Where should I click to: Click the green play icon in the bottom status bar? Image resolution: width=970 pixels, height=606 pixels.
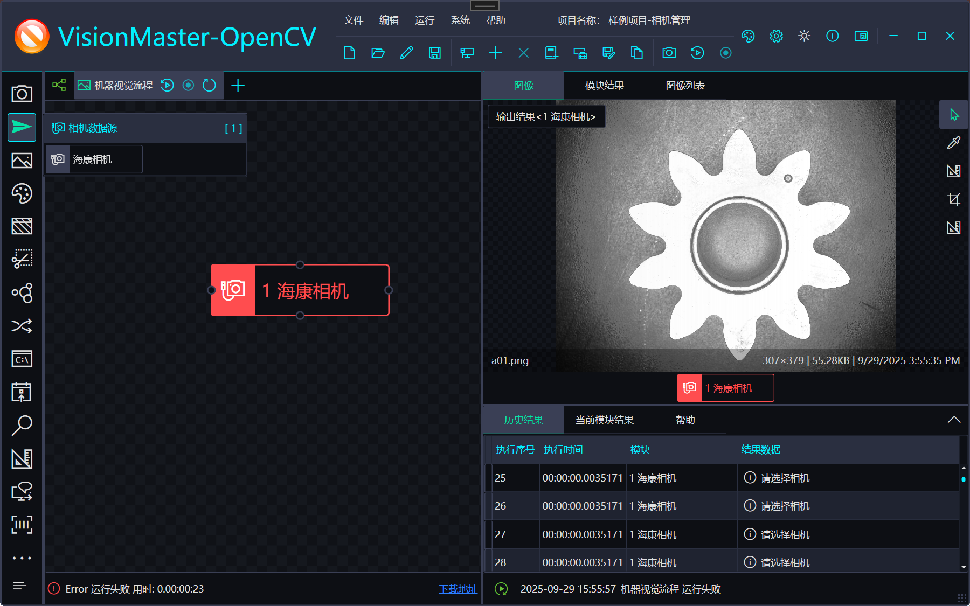point(501,589)
